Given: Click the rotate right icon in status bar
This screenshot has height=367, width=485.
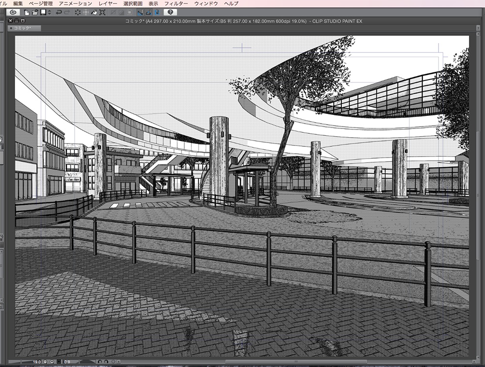Looking at the screenshot, I should (106, 362).
